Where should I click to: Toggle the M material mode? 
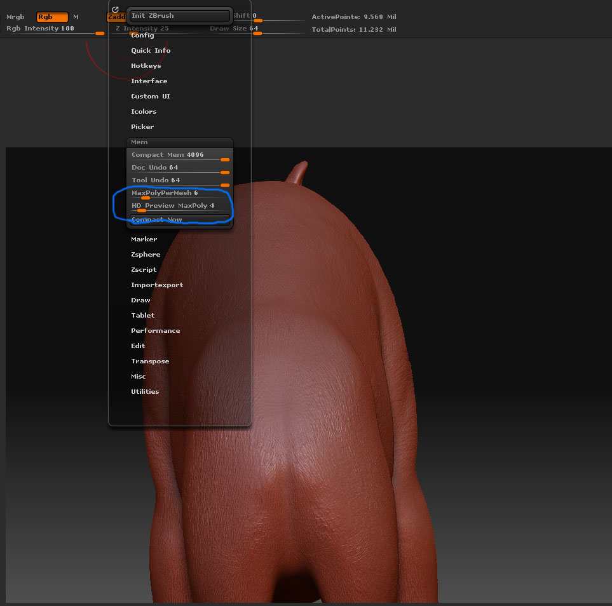coord(76,17)
